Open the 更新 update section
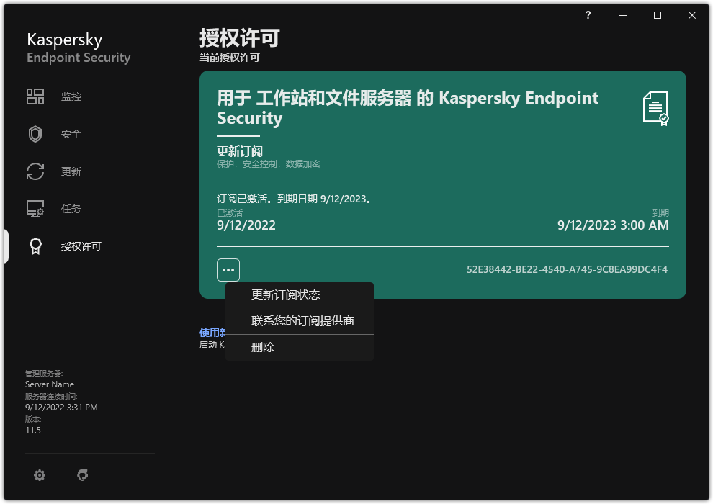713x504 pixels. pos(70,171)
